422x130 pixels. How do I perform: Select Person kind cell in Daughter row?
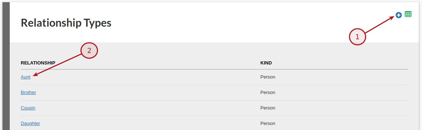(x=268, y=123)
